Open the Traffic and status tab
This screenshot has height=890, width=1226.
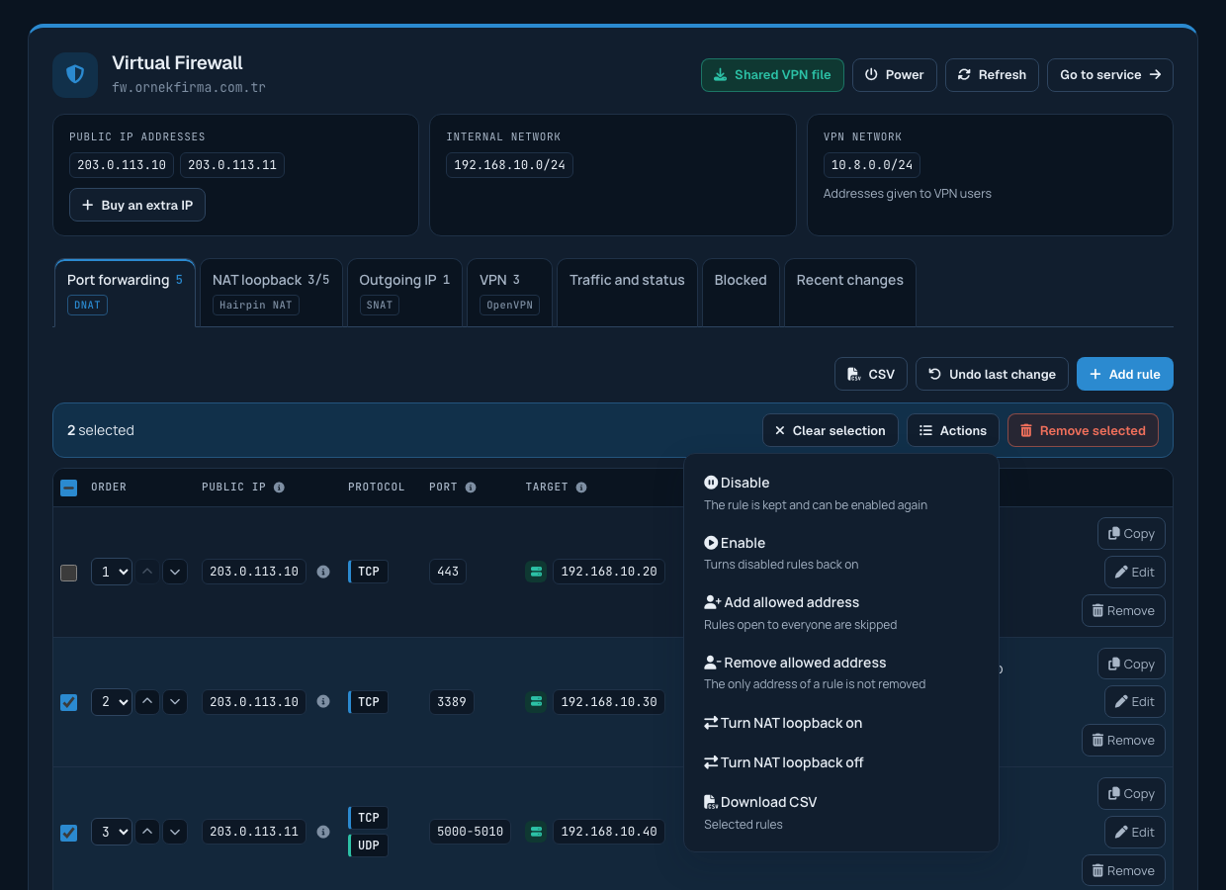tap(627, 292)
